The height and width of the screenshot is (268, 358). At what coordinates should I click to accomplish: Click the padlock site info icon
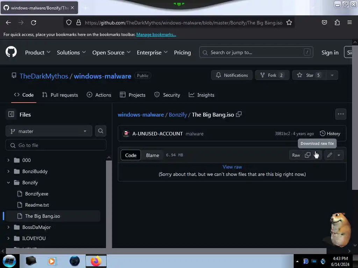tap(79, 23)
